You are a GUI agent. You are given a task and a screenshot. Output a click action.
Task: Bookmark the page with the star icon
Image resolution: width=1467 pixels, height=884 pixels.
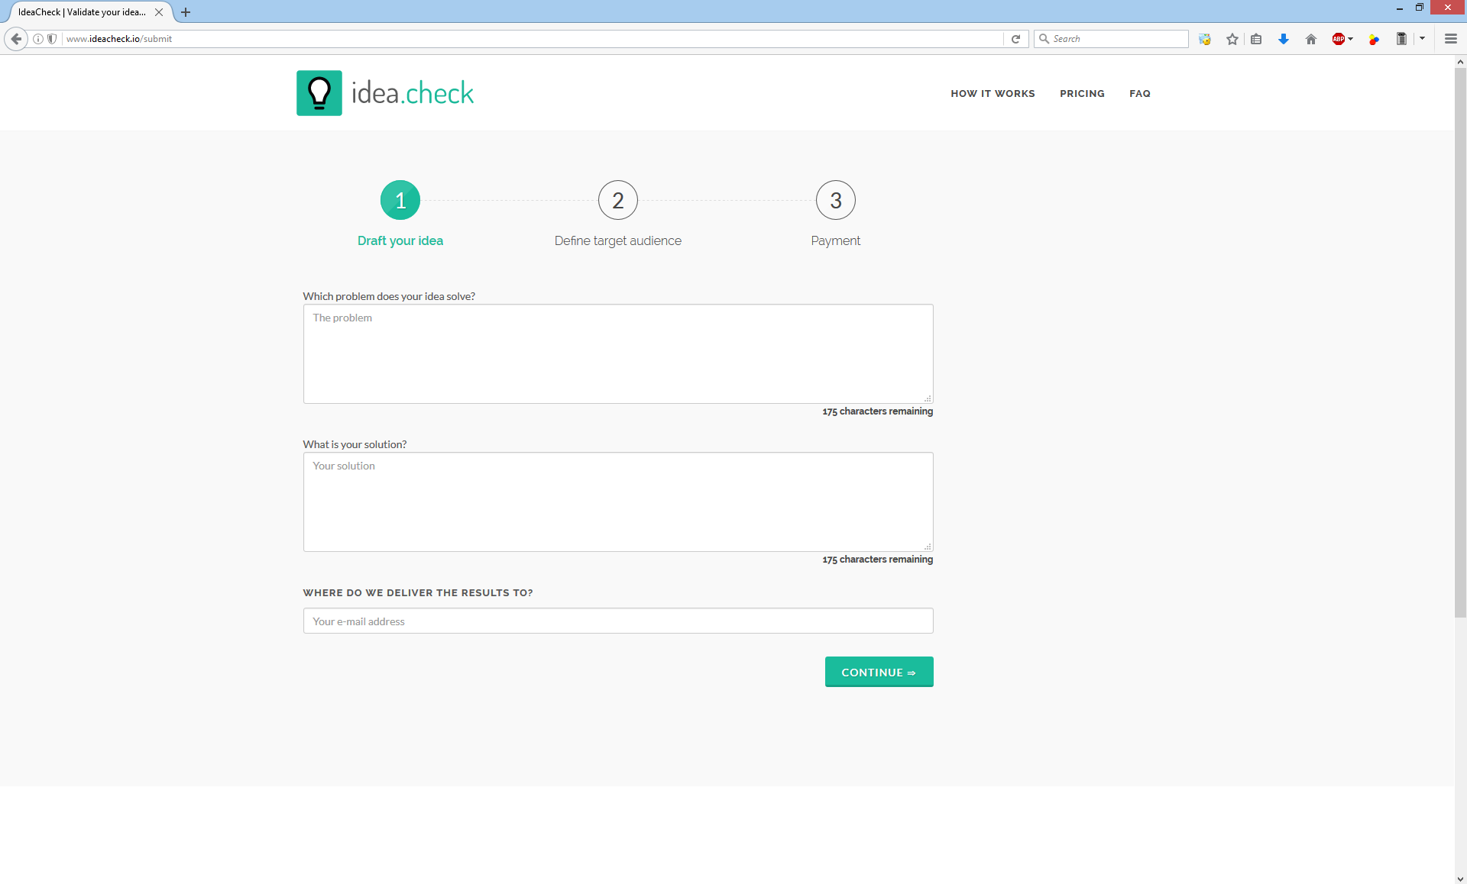pyautogui.click(x=1231, y=38)
